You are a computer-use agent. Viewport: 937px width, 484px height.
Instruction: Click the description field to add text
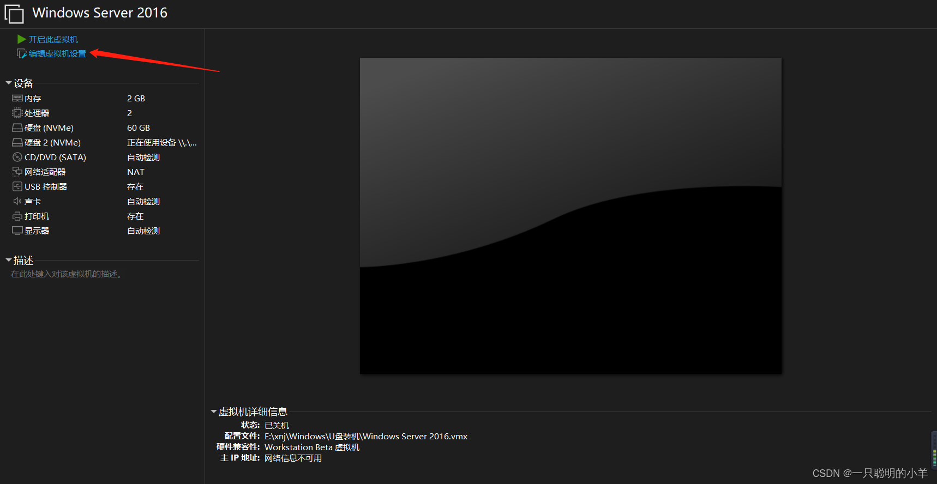(x=67, y=274)
